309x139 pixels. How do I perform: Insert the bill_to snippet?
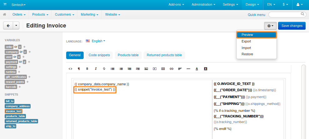click(x=10, y=101)
